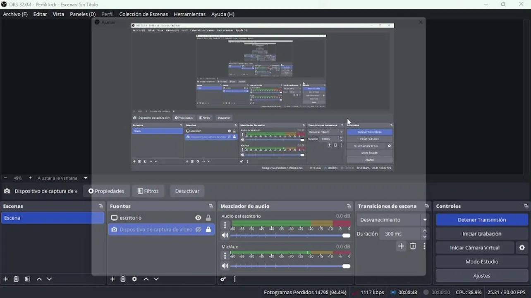This screenshot has height=298, width=531.
Task: Click the recording status dot beside 00:00:00
Action: pos(426,292)
